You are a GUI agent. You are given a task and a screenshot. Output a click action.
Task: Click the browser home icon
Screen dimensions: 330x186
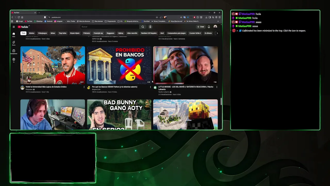click(22, 17)
